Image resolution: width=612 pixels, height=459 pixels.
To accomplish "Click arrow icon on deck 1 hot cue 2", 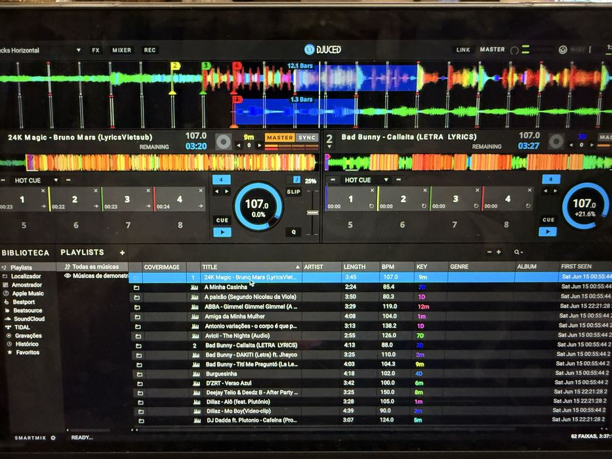I will 96,206.
